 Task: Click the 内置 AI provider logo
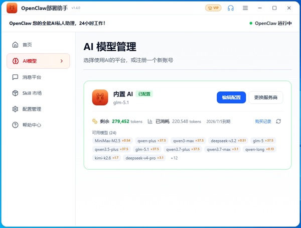tap(100, 97)
